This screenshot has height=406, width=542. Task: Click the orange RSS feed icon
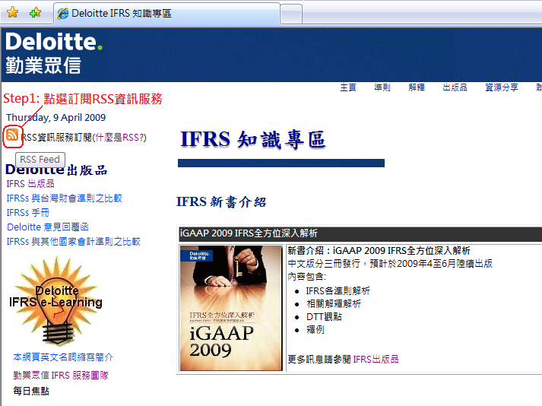point(12,135)
